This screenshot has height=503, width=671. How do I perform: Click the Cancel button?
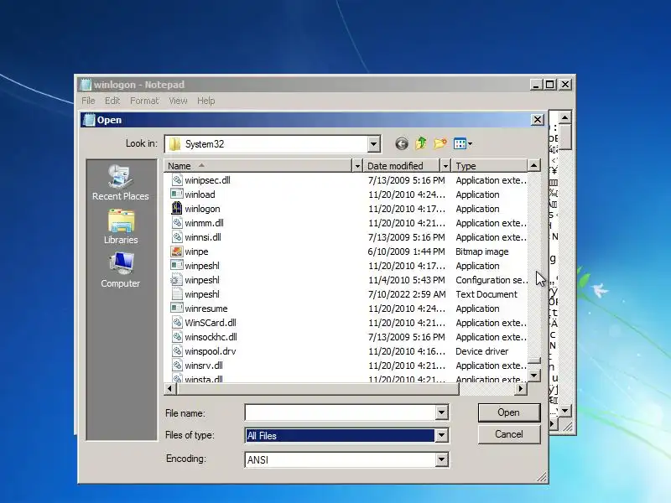509,434
